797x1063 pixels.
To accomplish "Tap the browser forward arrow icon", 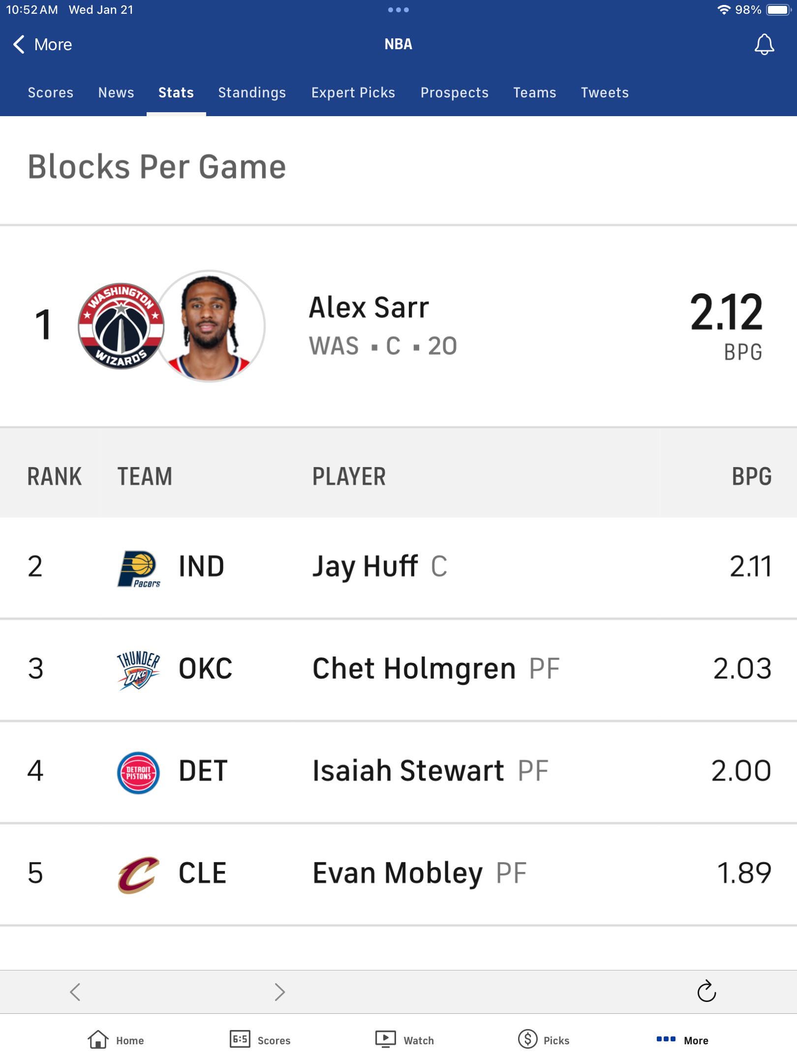I will coord(279,992).
